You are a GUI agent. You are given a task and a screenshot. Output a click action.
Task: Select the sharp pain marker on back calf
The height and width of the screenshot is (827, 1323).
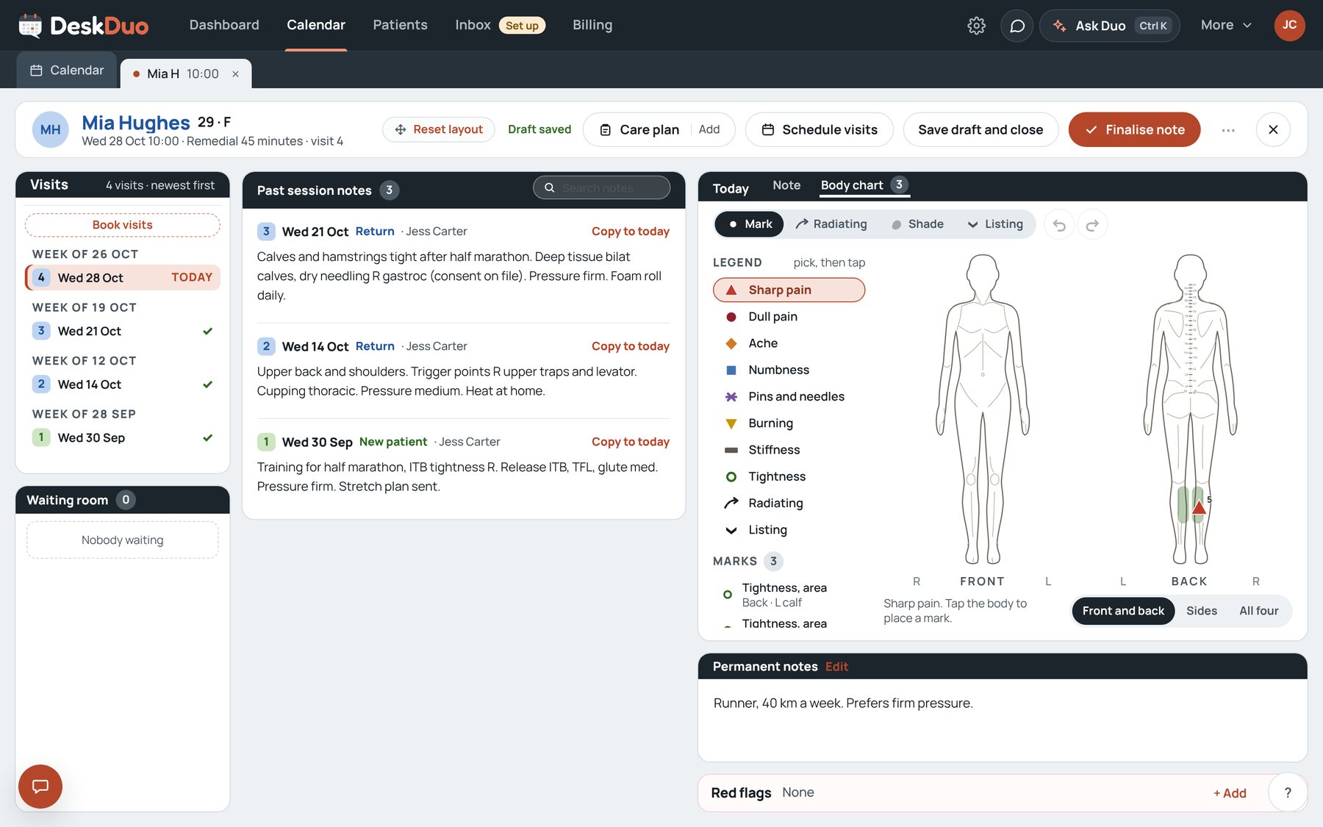[x=1199, y=507]
